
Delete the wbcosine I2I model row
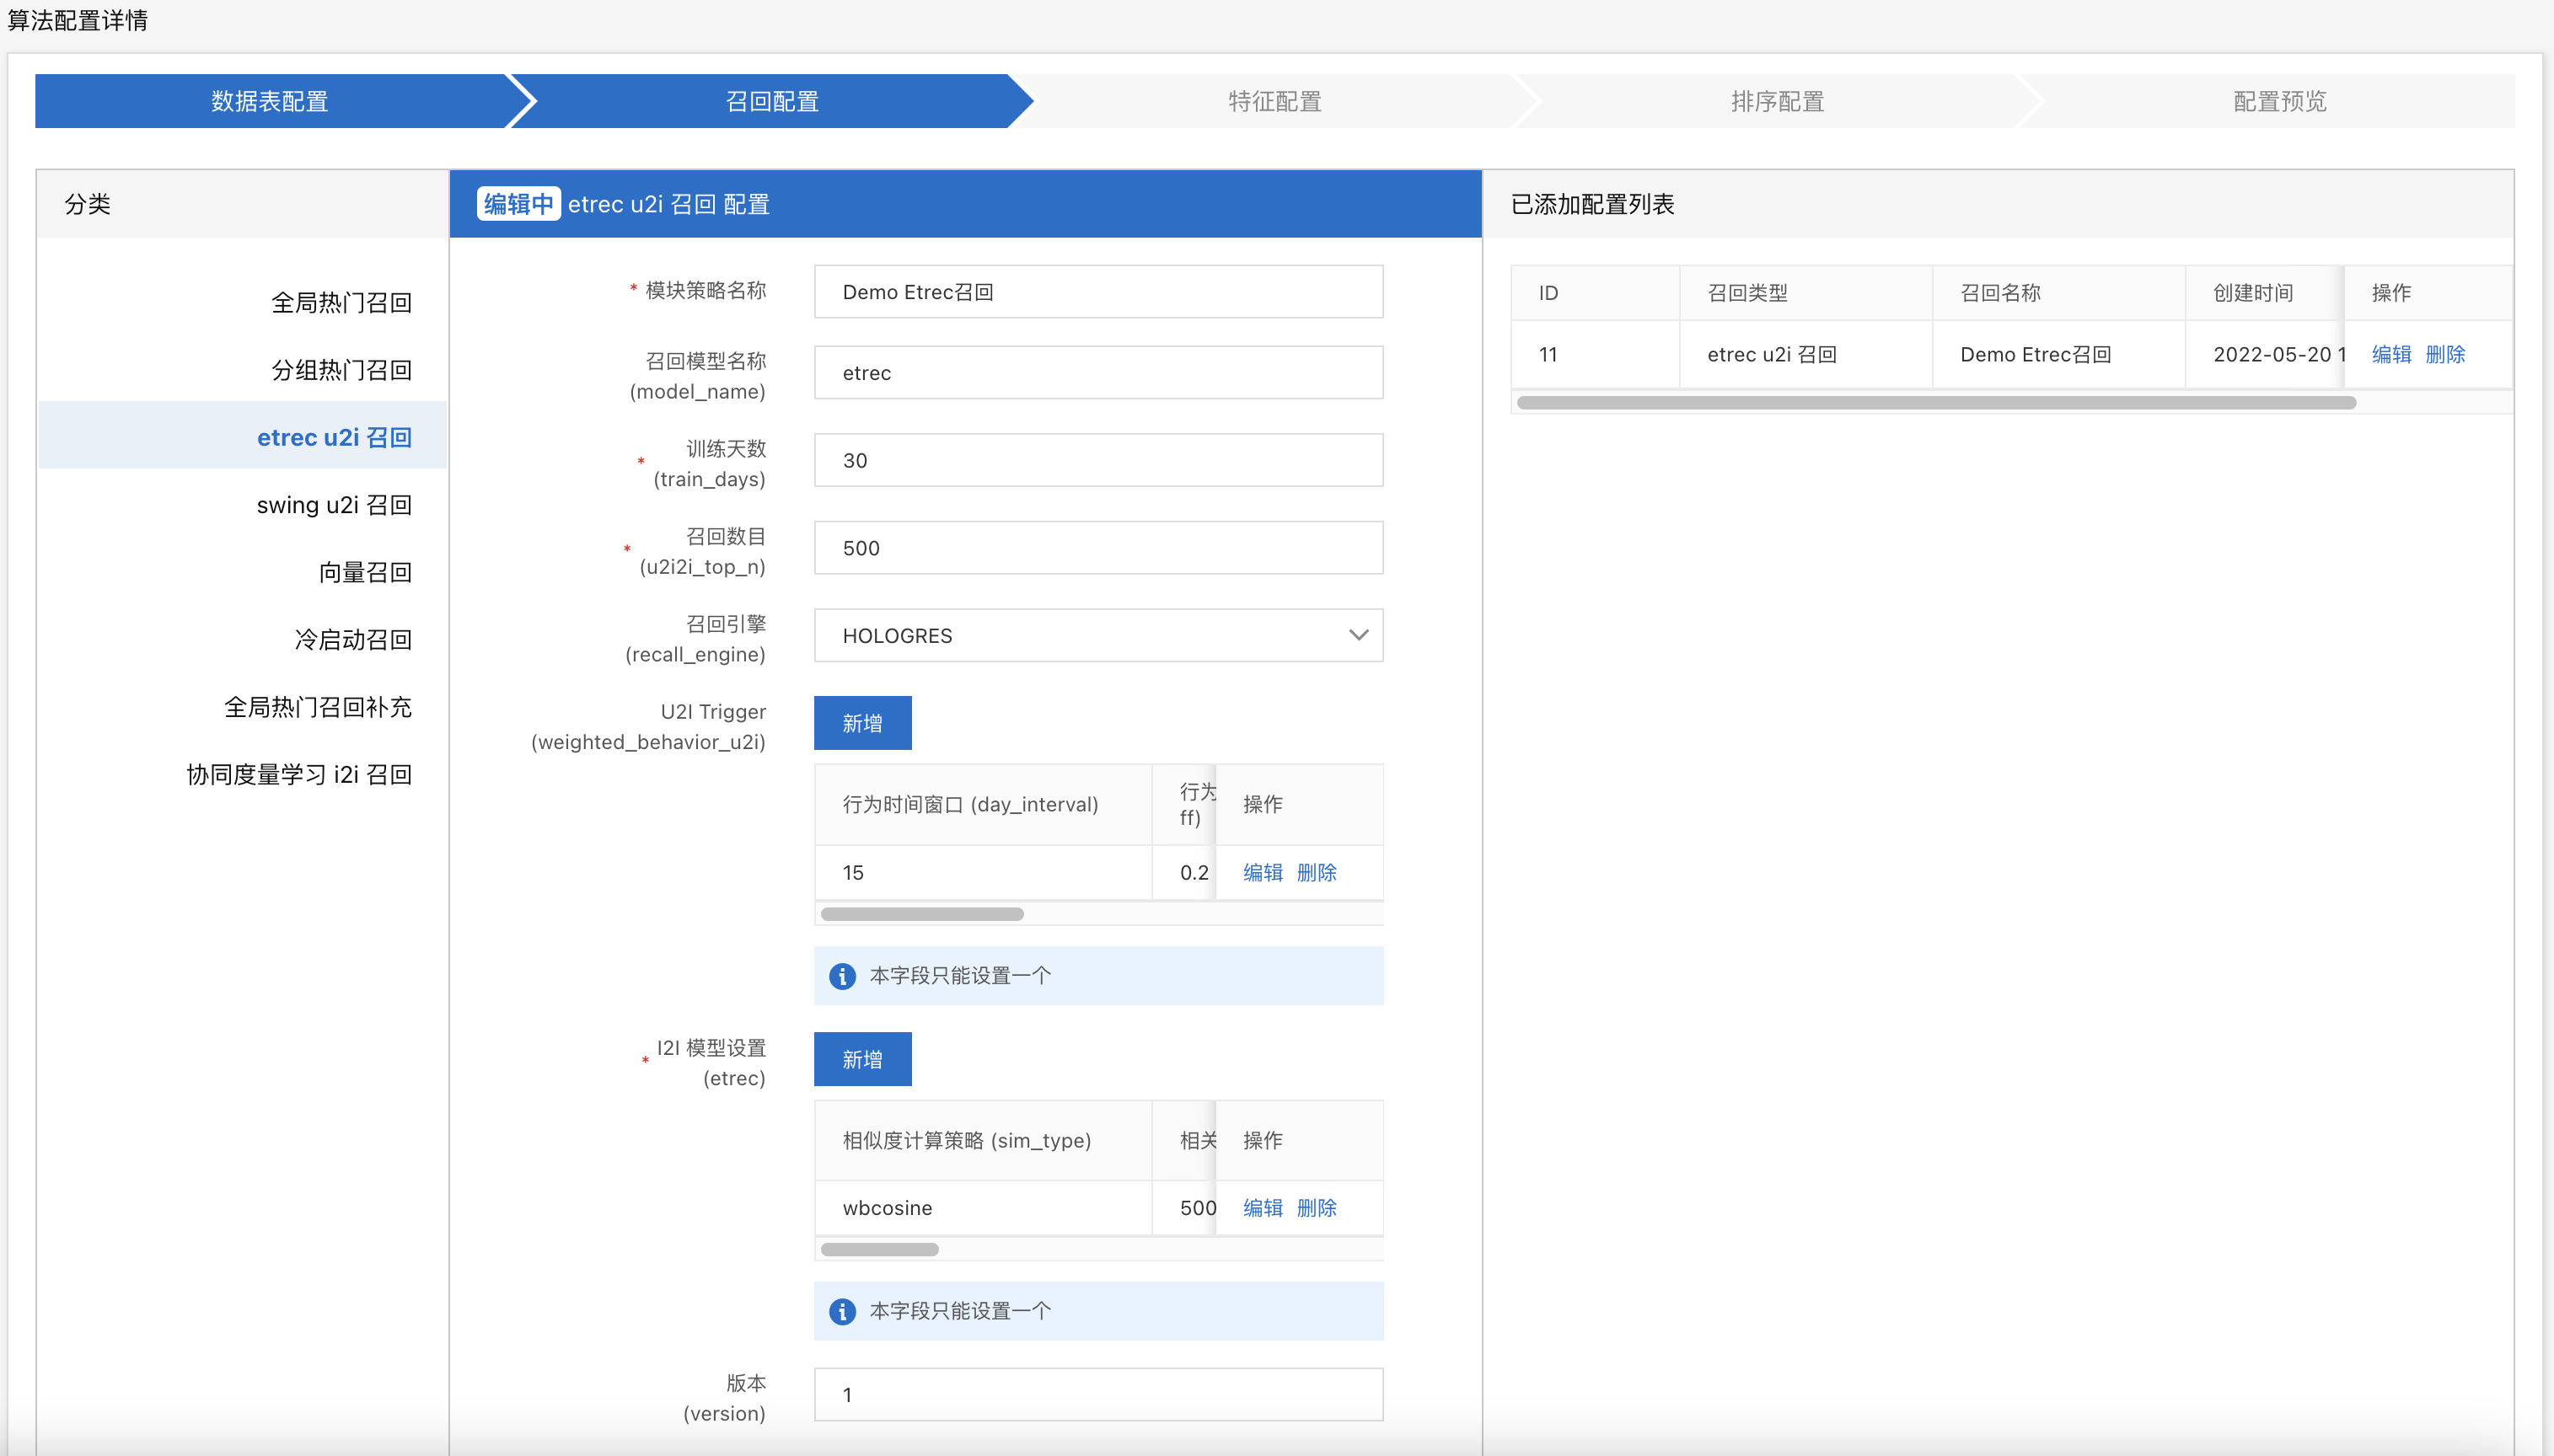click(x=1317, y=1208)
